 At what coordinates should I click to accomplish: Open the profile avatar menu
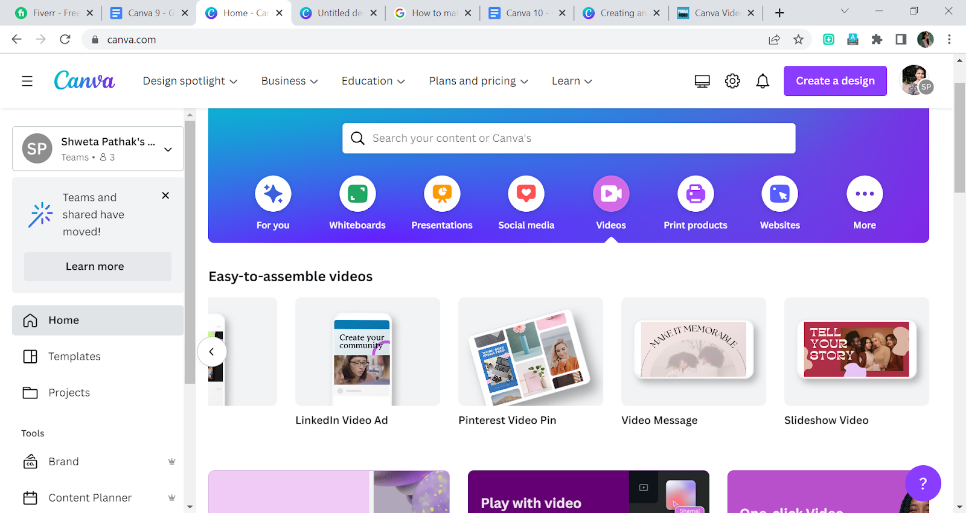coord(916,80)
